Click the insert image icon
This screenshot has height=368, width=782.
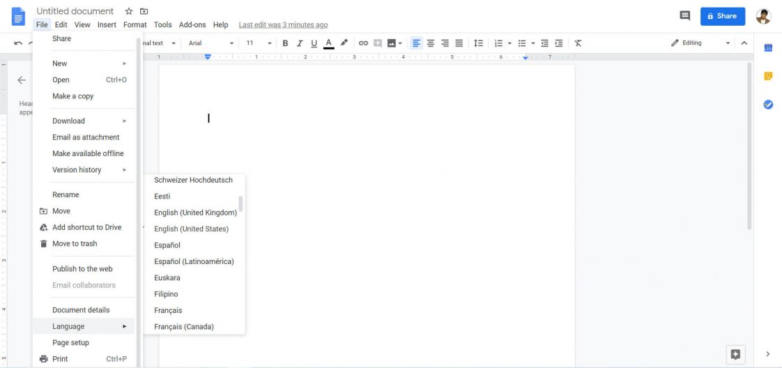point(392,43)
